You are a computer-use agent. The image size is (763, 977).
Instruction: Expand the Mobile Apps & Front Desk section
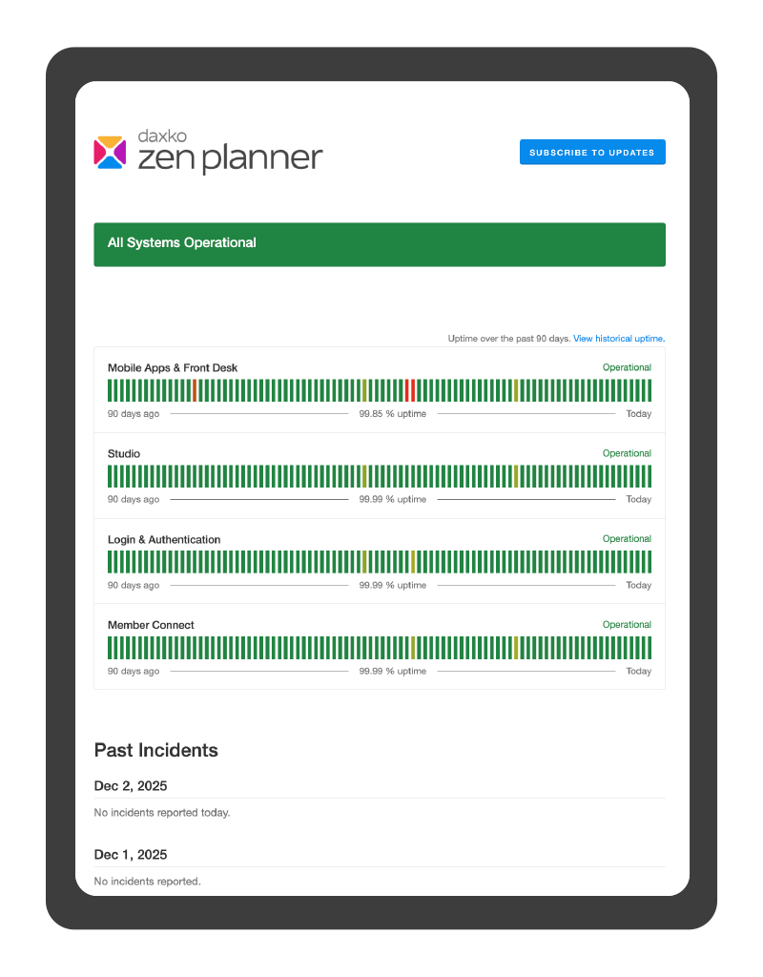click(x=173, y=367)
